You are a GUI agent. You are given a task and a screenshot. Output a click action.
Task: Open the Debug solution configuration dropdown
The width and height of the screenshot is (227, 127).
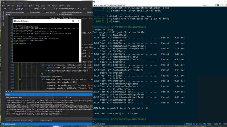coord(37,8)
